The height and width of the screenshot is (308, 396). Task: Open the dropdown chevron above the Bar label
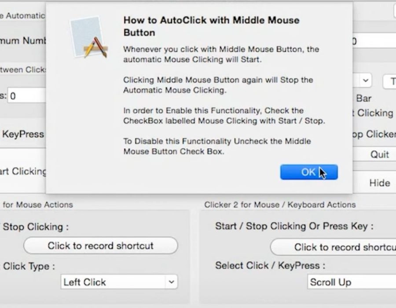[x=365, y=81]
